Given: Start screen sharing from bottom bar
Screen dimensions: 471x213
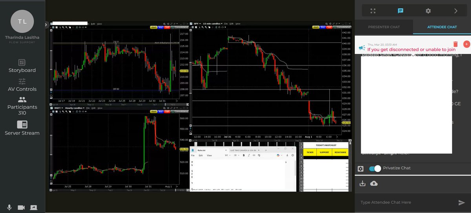Looking at the screenshot, I should pos(34,207).
